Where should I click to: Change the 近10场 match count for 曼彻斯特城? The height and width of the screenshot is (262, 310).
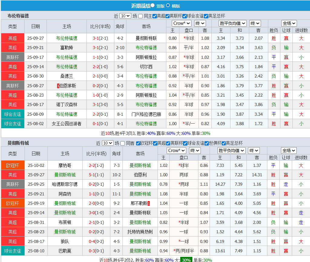[x=108, y=143]
